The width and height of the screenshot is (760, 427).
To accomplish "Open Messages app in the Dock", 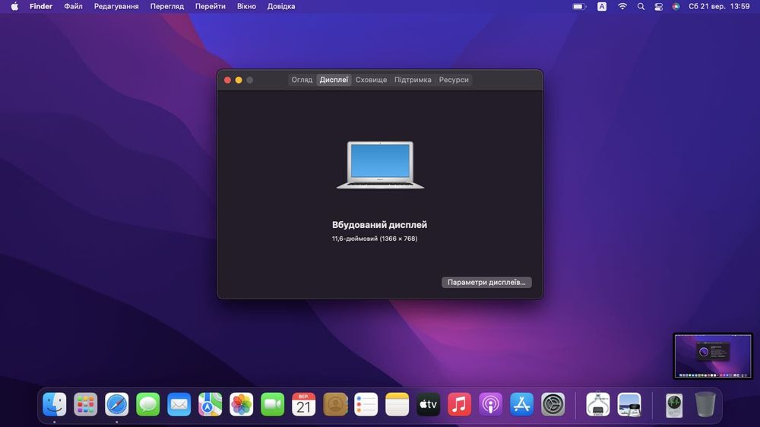I will 148,404.
